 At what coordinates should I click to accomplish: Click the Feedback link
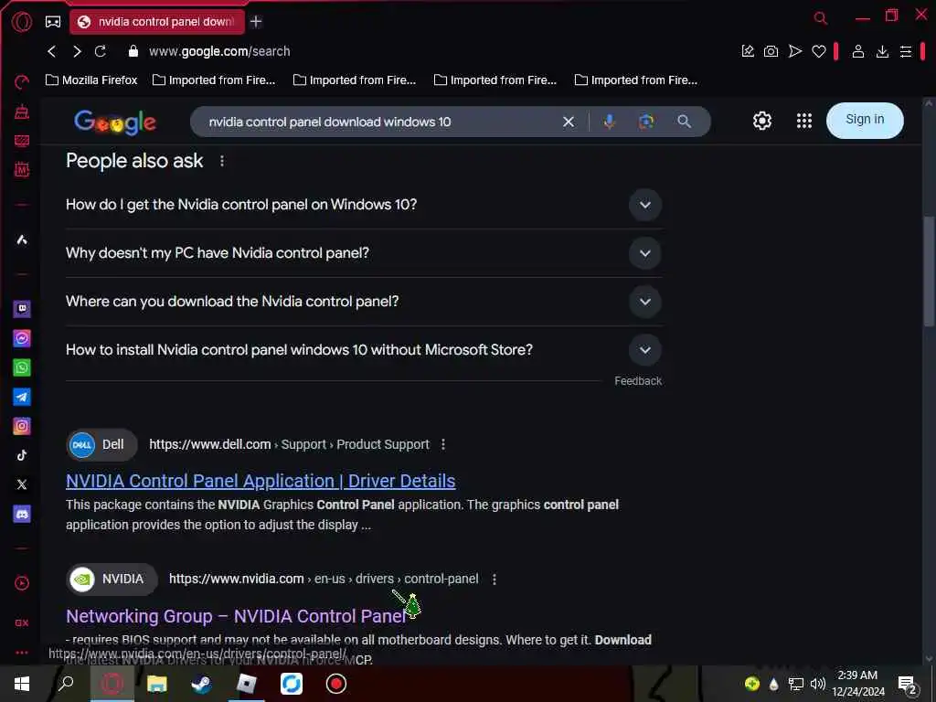638,381
